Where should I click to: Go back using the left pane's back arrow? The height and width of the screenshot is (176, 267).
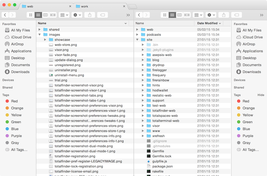(5, 15)
